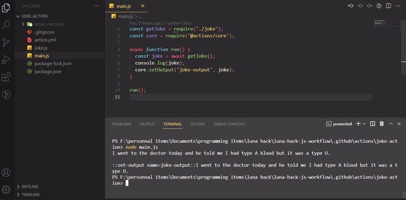
Task: Click the GitLens open changes with previous revision icon
Action: (x=351, y=6)
